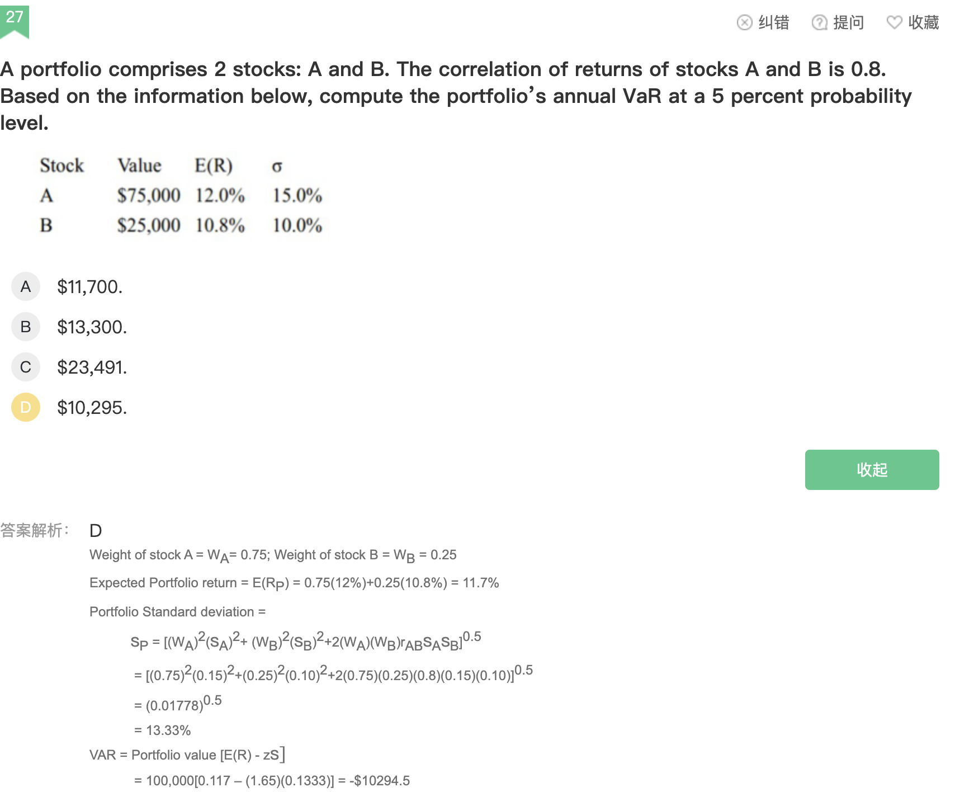Viewport: 955px width, 792px height.
Task: Click the green bookmark badge numbered 27
Action: (x=15, y=22)
